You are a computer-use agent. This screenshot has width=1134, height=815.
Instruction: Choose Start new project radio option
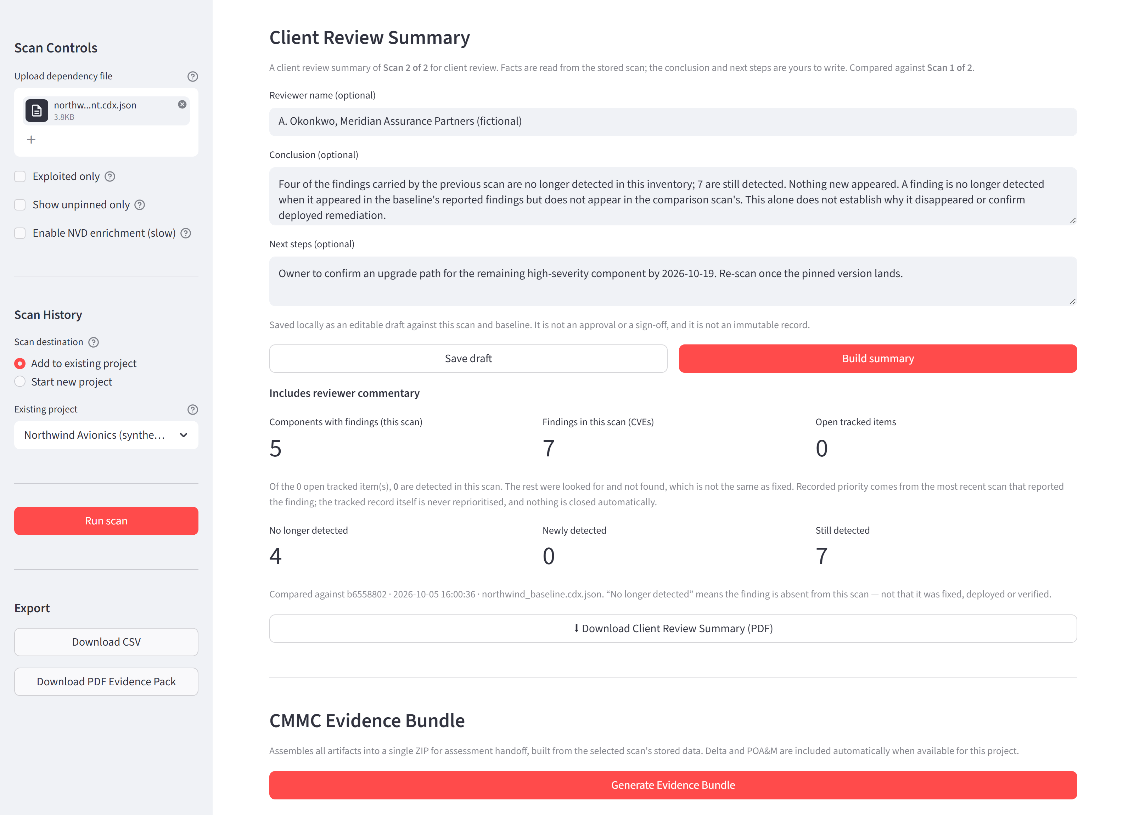pyautogui.click(x=20, y=382)
